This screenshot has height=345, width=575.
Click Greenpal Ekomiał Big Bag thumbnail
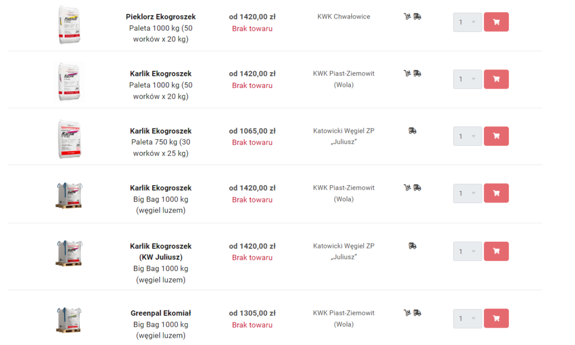[69, 320]
